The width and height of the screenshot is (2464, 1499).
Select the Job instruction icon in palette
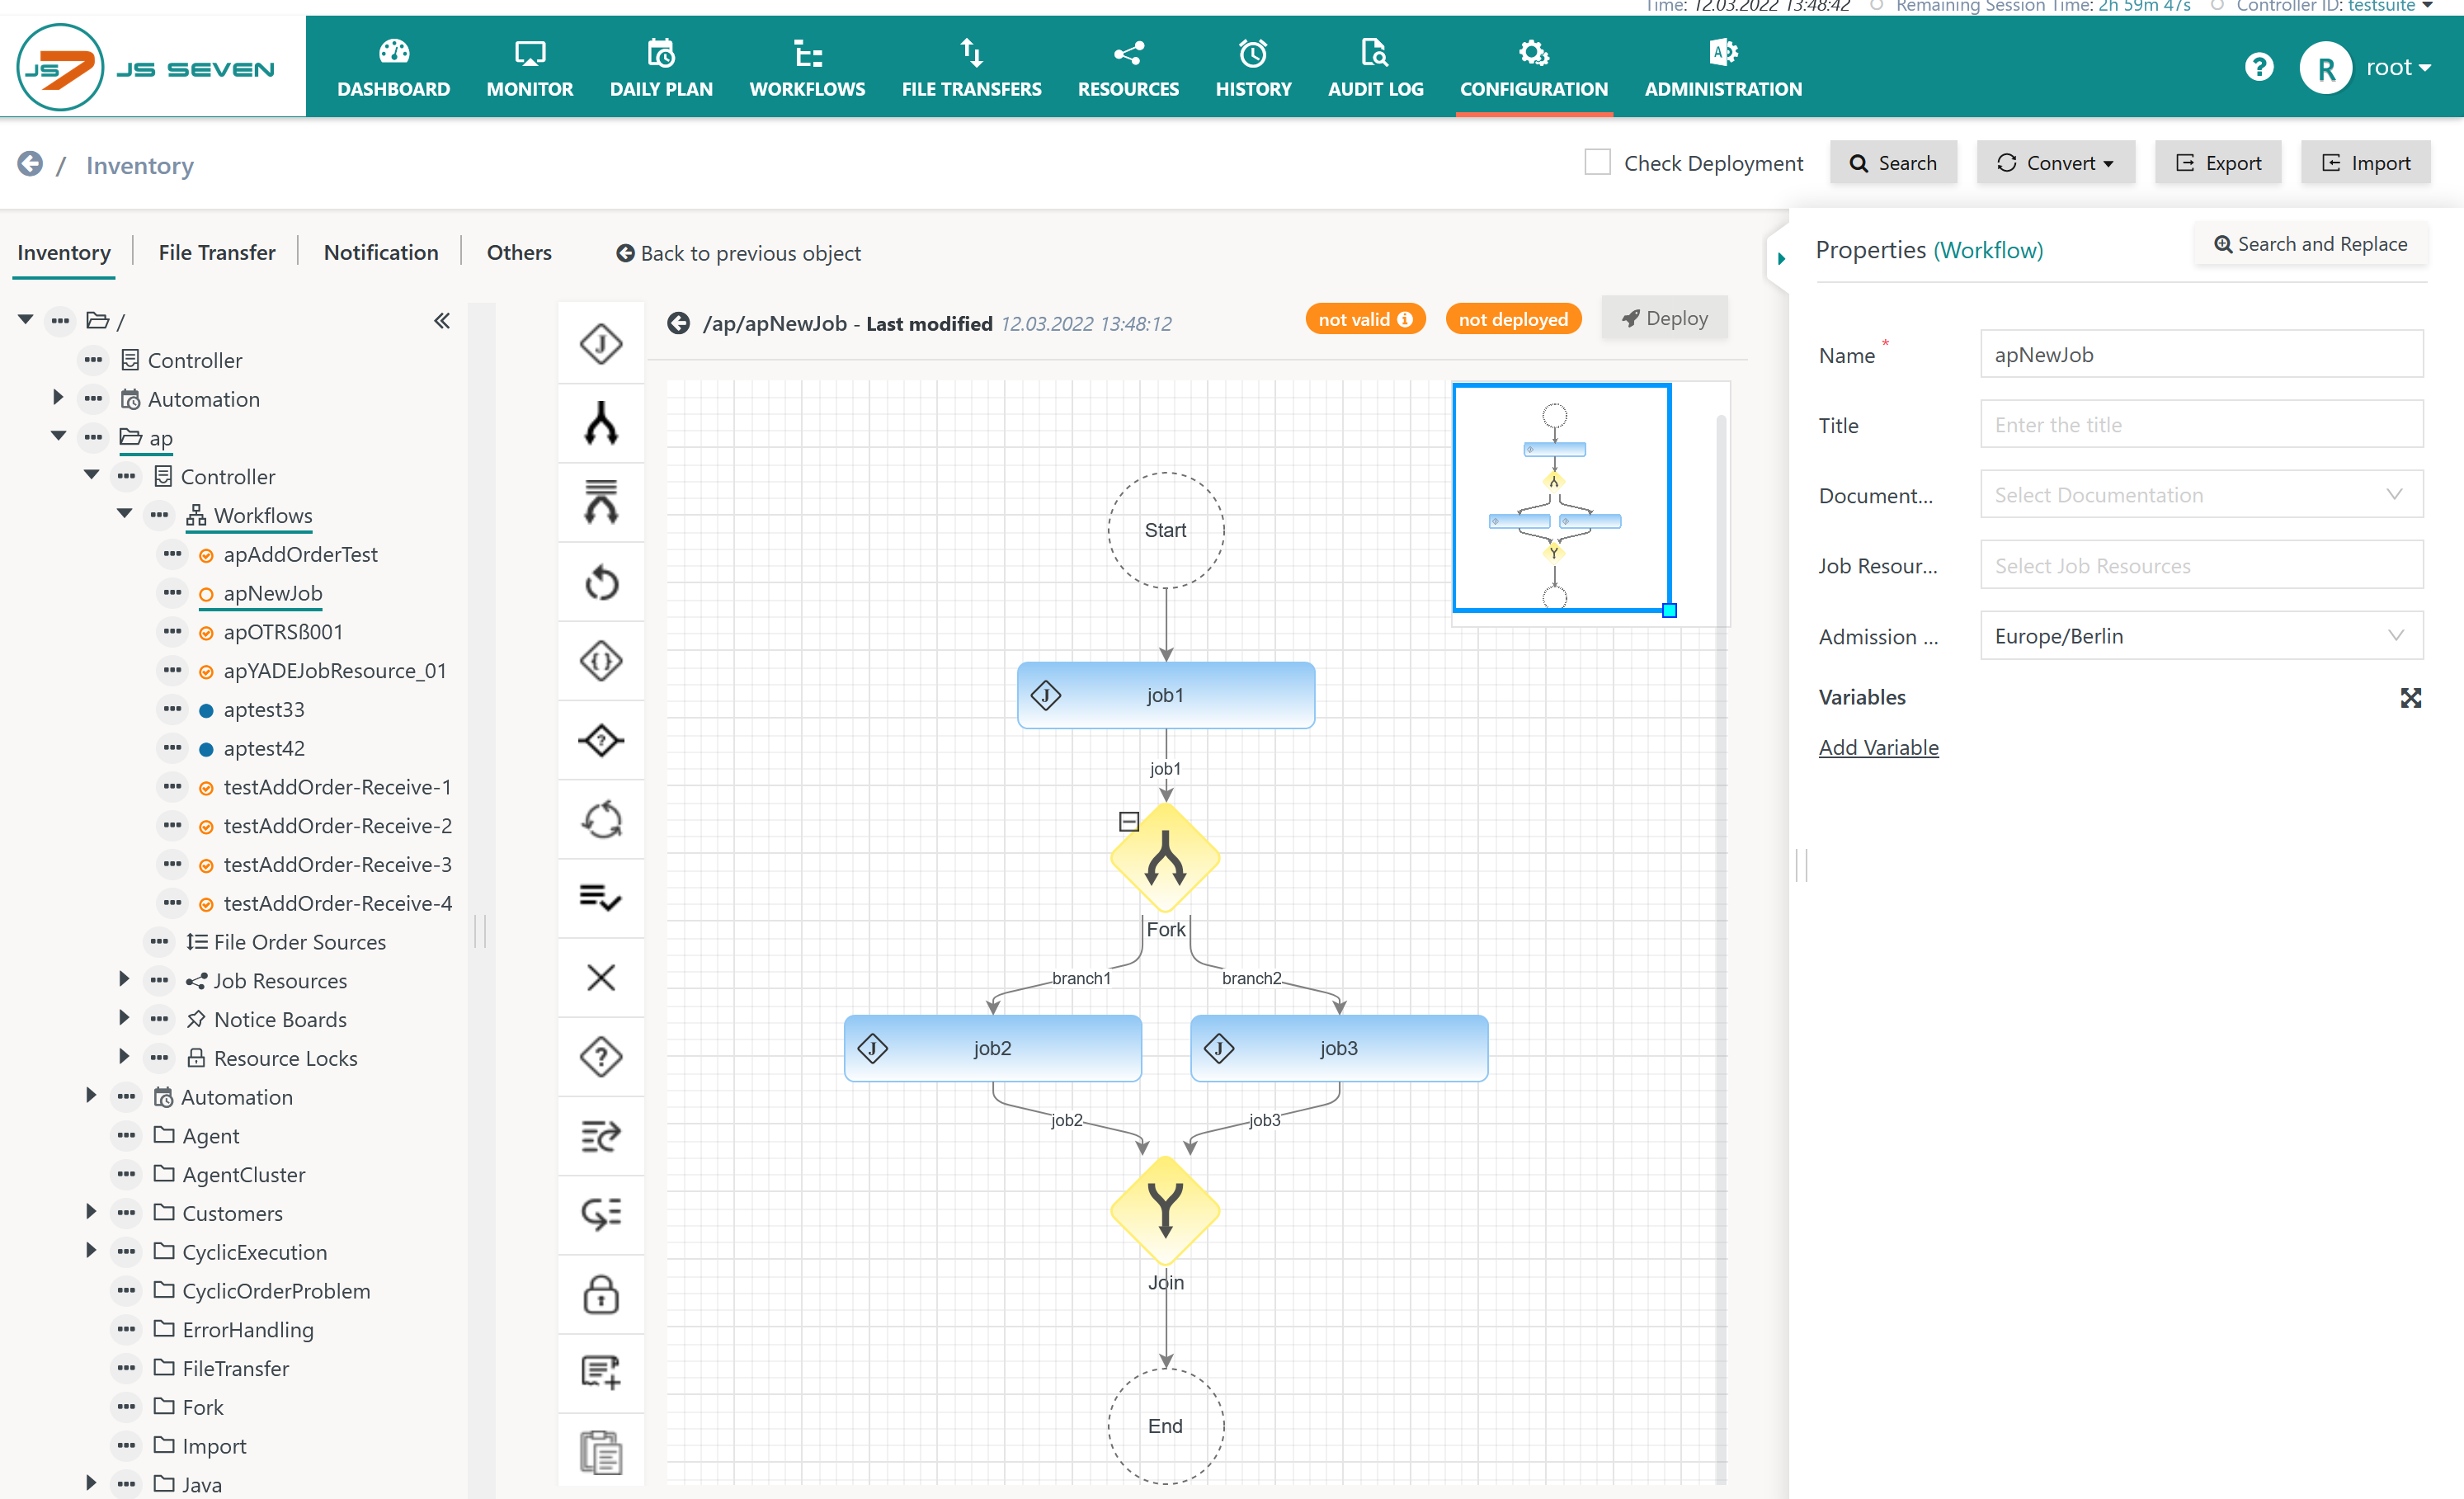click(601, 344)
